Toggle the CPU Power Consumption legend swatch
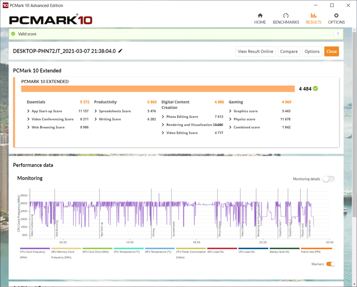The image size is (357, 287). 191,248
